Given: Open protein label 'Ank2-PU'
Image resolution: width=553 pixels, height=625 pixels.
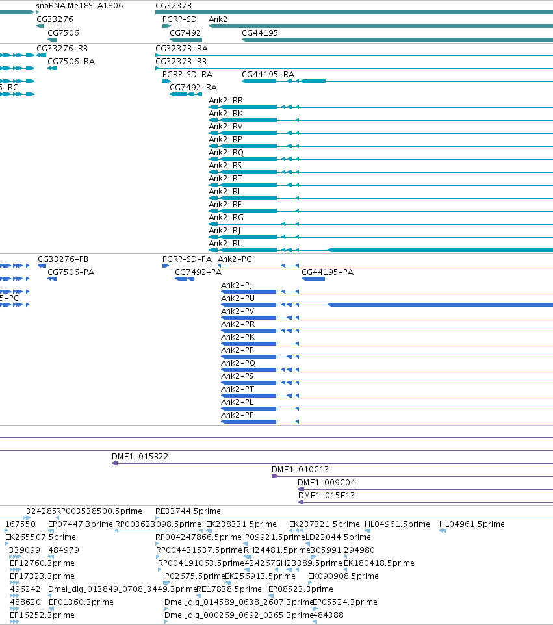Looking at the screenshot, I should [x=238, y=298].
